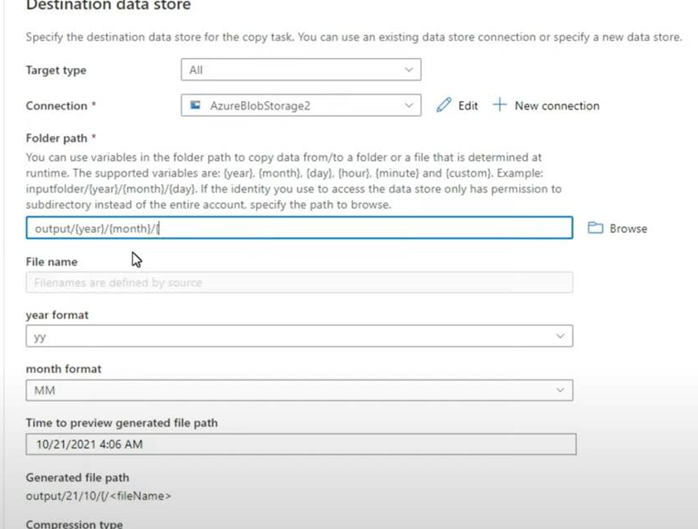Viewport: 698px width, 529px height.
Task: Click the chevron on the Connection dropdown
Action: (408, 105)
